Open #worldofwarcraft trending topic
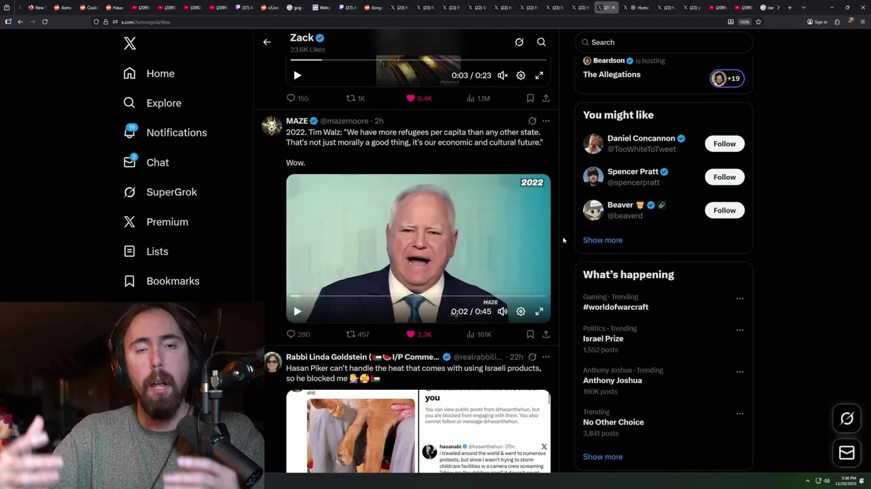The height and width of the screenshot is (489, 871). (616, 307)
